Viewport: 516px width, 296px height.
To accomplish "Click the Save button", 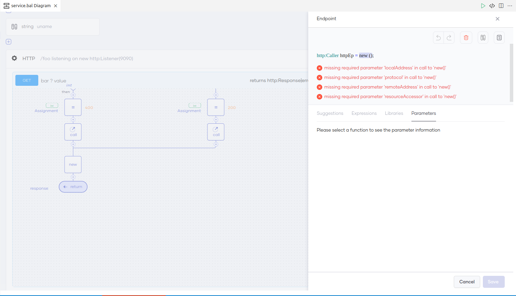I will 493,282.
